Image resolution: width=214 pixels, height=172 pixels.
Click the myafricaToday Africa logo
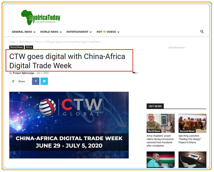coord(40,17)
